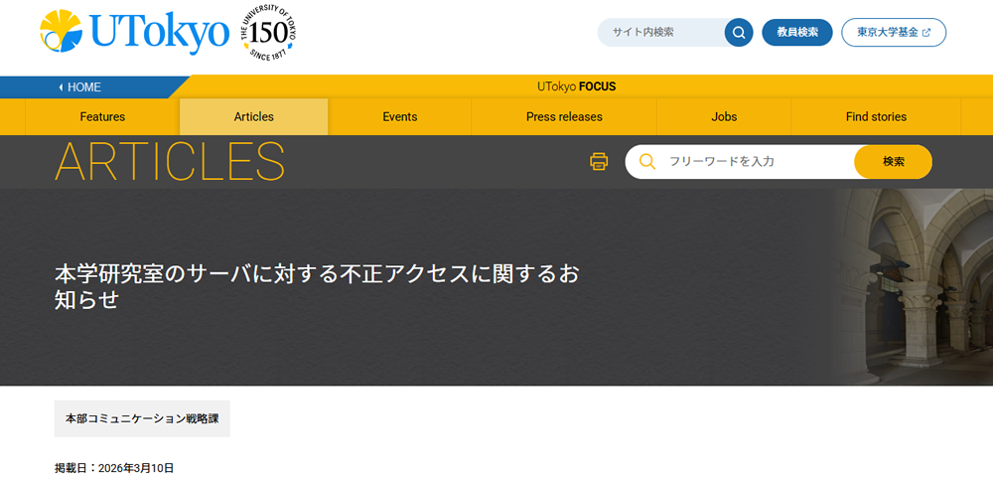
Task: Go back via the HOME link
Action: 83,86
